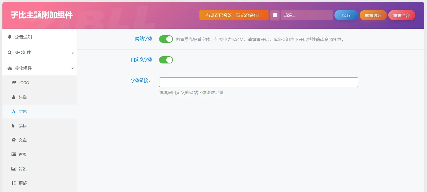This screenshot has width=427, height=192.
Task: Click the list icon beside 首页
Action: 14,154
